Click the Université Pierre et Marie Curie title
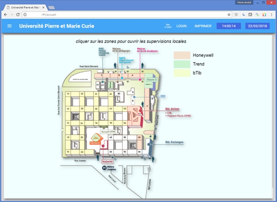This screenshot has height=202, width=277. [56, 26]
